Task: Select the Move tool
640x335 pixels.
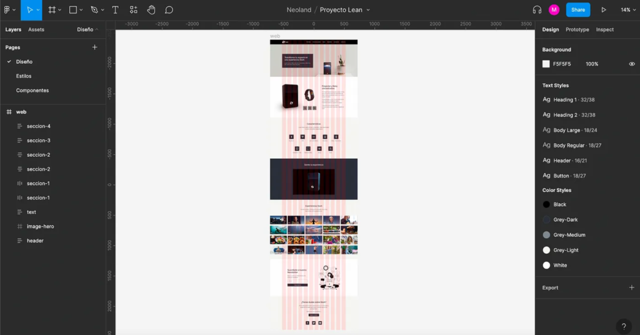Action: point(29,10)
